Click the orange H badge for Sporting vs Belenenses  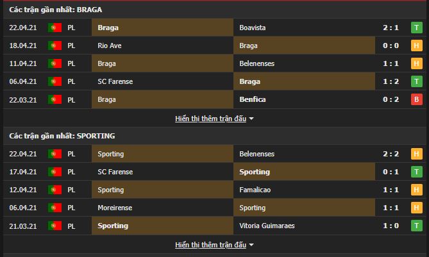416,154
